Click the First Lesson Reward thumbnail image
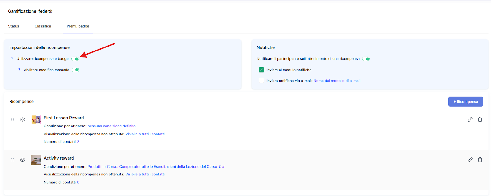Image resolution: width=491 pixels, height=196 pixels. tap(36, 119)
